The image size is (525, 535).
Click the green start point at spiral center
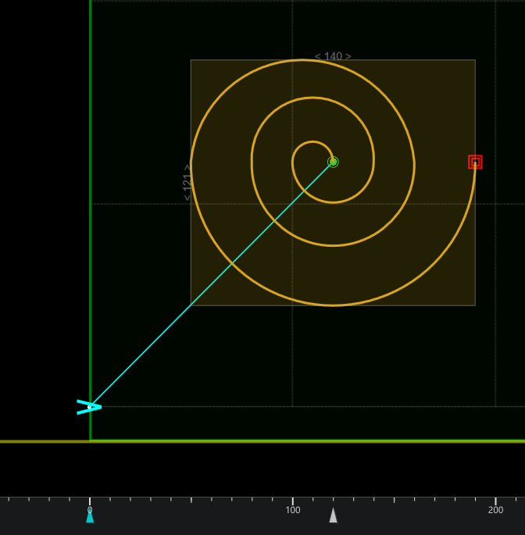click(x=333, y=162)
